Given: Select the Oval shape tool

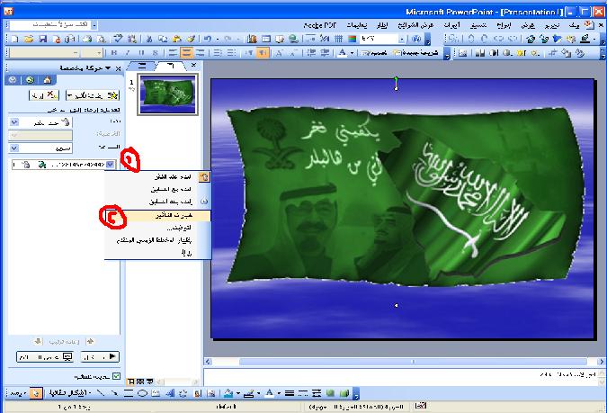Looking at the screenshot, I should pos(142,393).
